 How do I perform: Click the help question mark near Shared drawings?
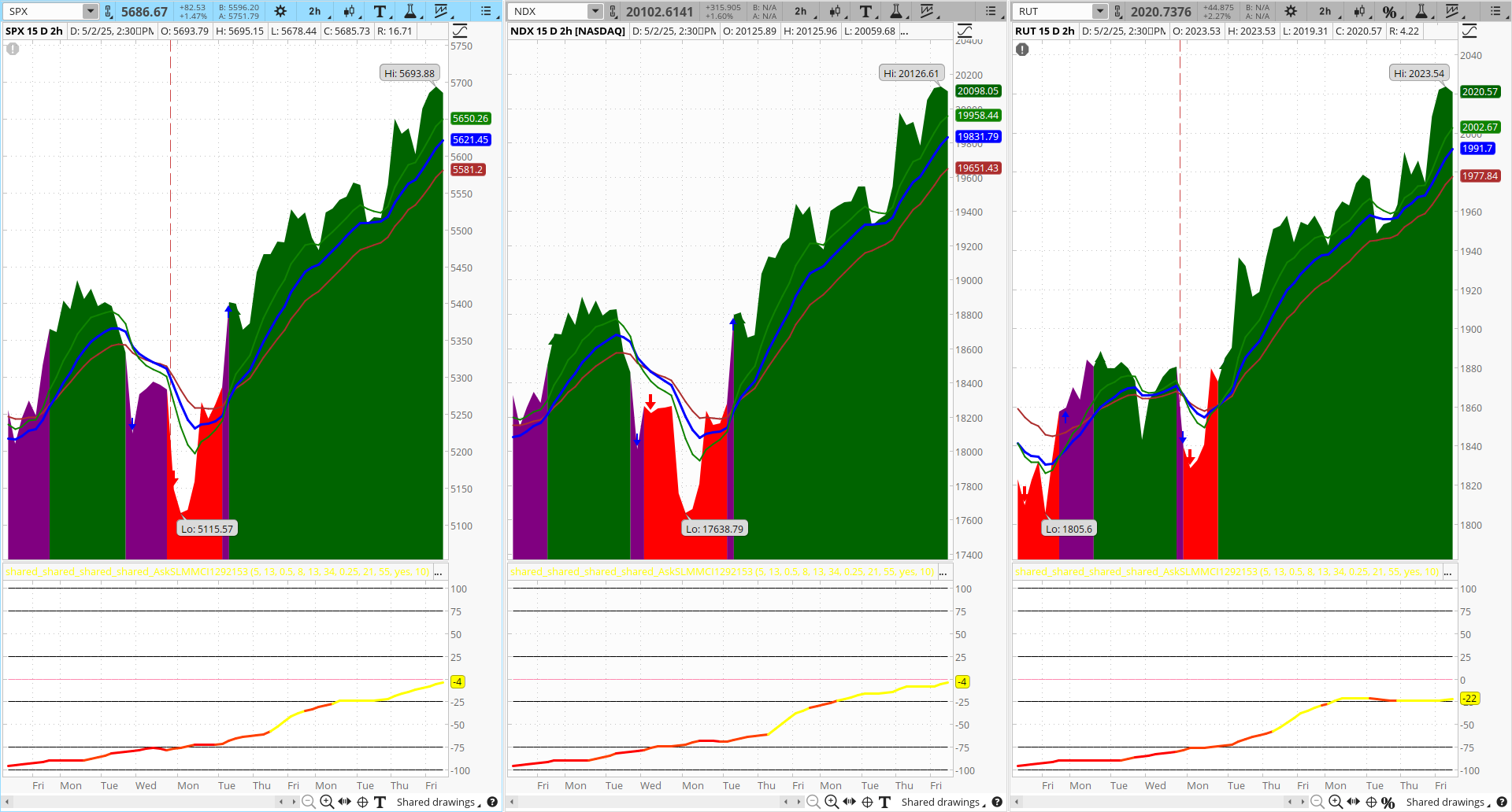pos(493,802)
